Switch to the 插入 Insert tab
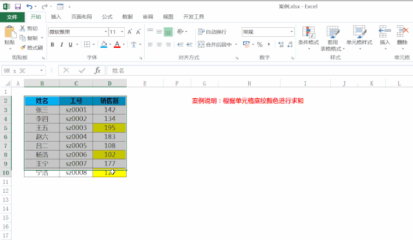This screenshot has width=413, height=240. pos(56,17)
